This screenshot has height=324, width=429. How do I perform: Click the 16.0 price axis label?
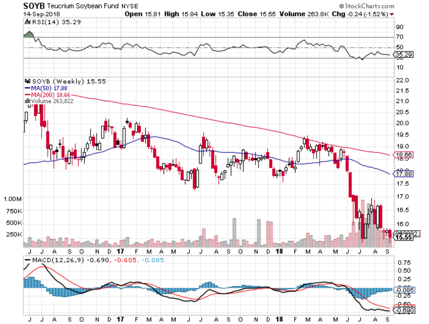coord(402,224)
